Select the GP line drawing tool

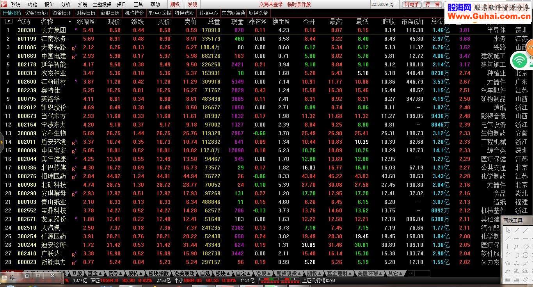click(x=516, y=271)
